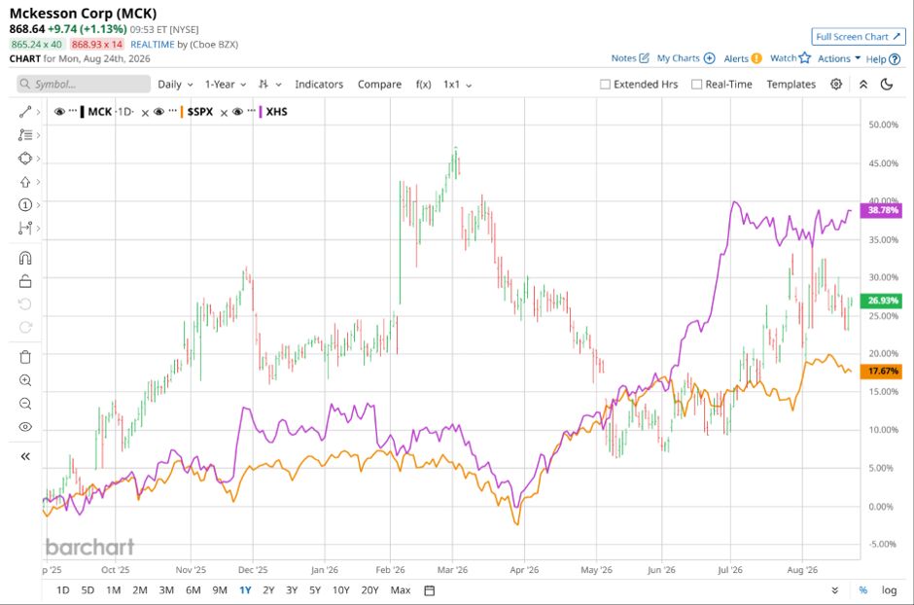Toggle the lock drawings icon
The width and height of the screenshot is (914, 605).
coord(25,281)
